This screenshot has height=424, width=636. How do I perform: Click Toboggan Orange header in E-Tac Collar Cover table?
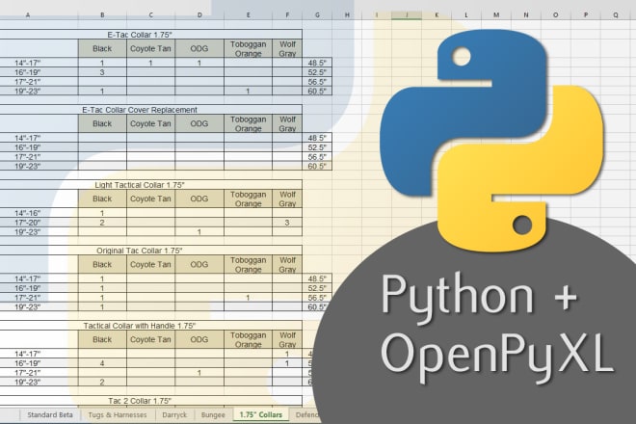tap(249, 123)
